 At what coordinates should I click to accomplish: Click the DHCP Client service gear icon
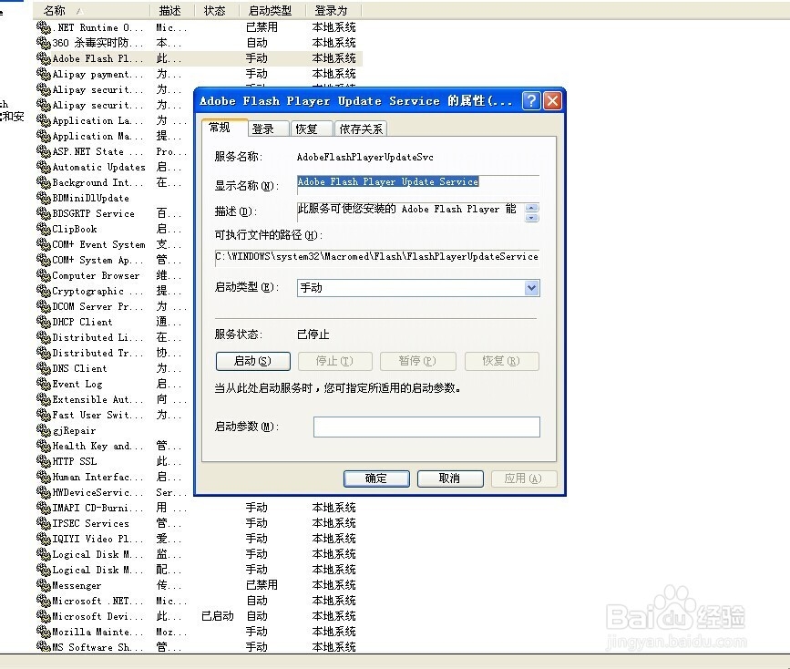click(x=42, y=322)
